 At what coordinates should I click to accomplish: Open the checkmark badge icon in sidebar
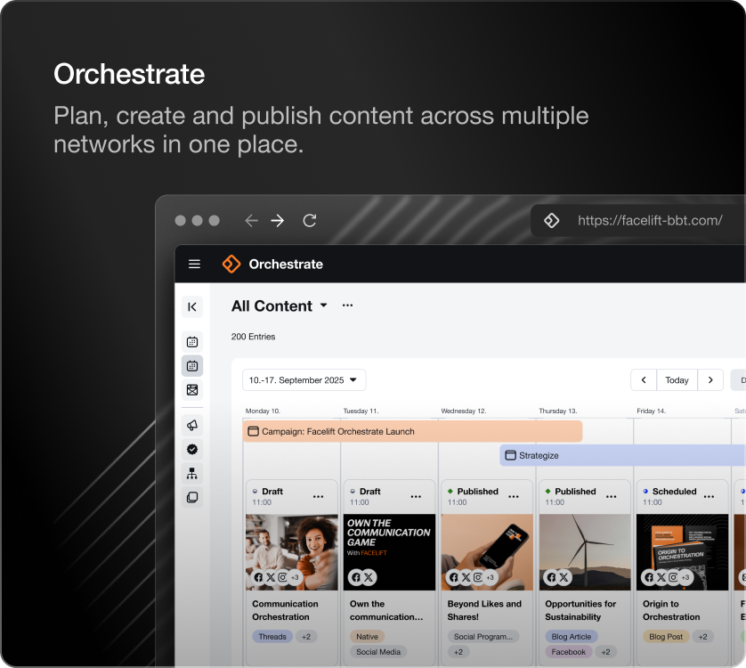[x=192, y=449]
